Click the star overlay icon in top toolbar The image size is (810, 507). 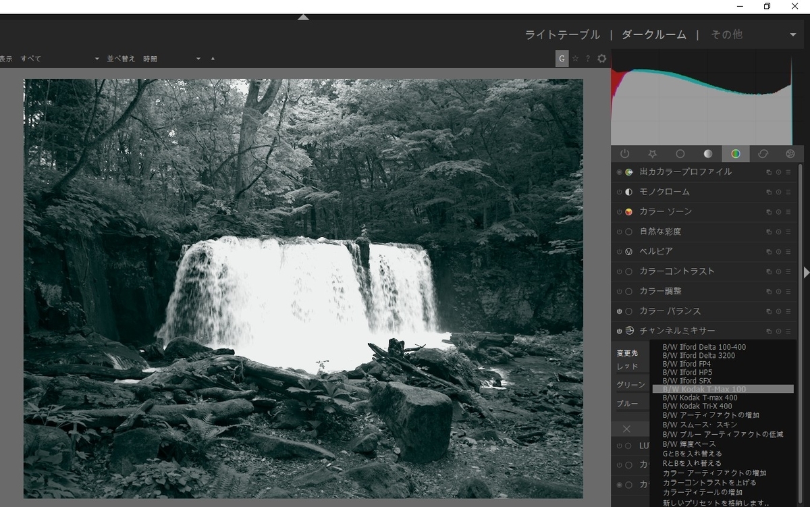575,59
